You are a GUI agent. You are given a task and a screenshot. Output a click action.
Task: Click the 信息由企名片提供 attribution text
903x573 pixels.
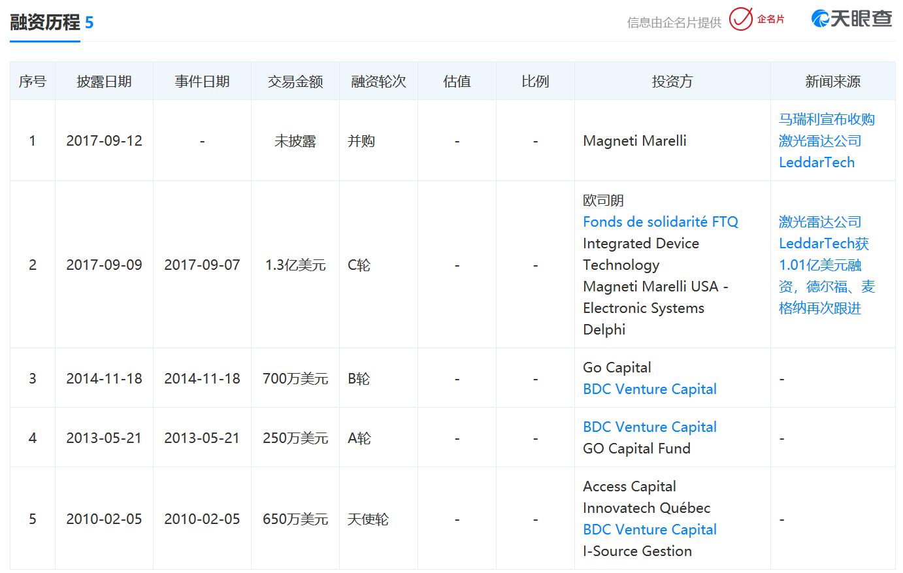(x=674, y=22)
